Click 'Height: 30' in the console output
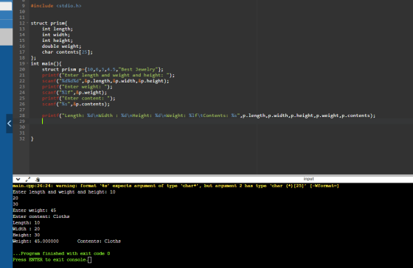This screenshot has width=413, height=268. pos(26,235)
